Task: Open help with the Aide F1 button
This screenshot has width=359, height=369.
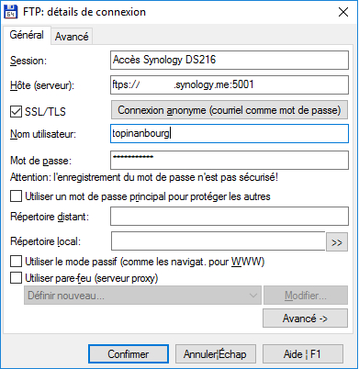Action: click(303, 354)
